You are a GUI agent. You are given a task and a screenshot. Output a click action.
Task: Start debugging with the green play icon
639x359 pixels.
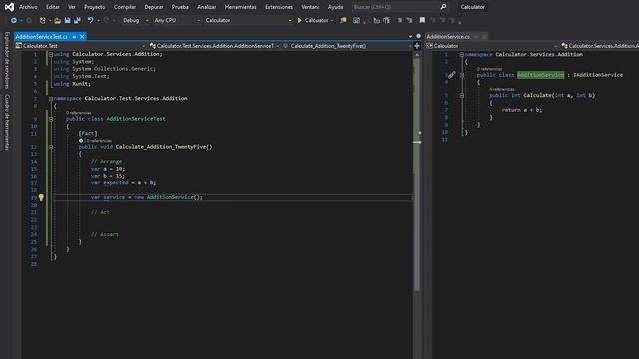[300, 20]
